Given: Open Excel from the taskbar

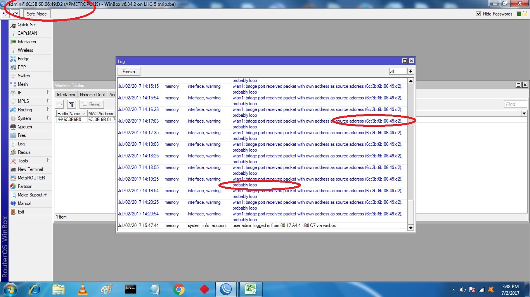Looking at the screenshot, I should (251, 289).
